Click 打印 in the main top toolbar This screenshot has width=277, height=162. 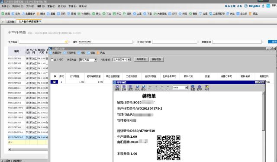pos(173,13)
